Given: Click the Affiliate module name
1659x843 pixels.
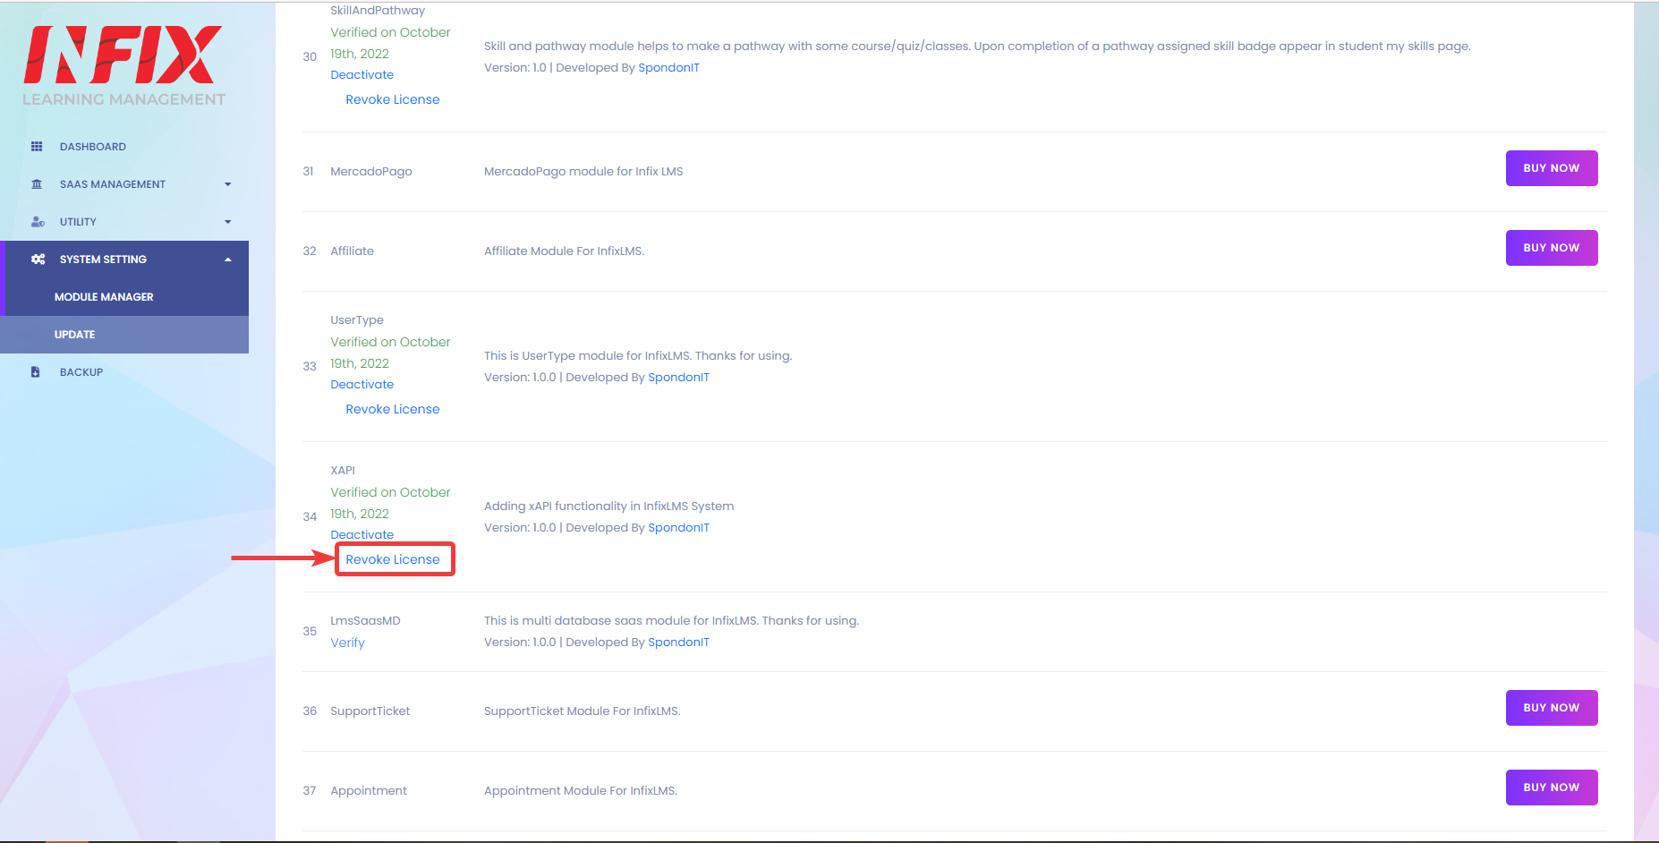Looking at the screenshot, I should tap(352, 251).
